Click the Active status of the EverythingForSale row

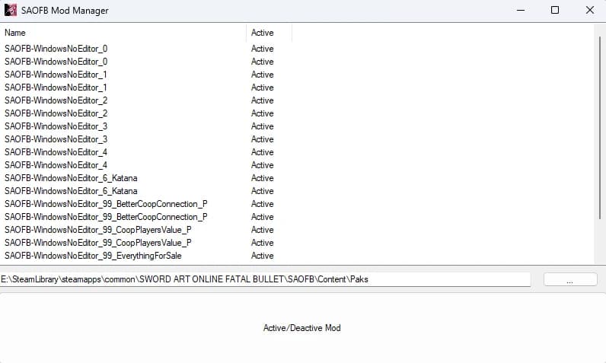(x=263, y=256)
